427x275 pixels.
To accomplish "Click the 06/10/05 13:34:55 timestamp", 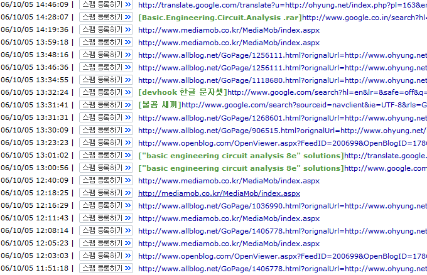I will 35,80.
